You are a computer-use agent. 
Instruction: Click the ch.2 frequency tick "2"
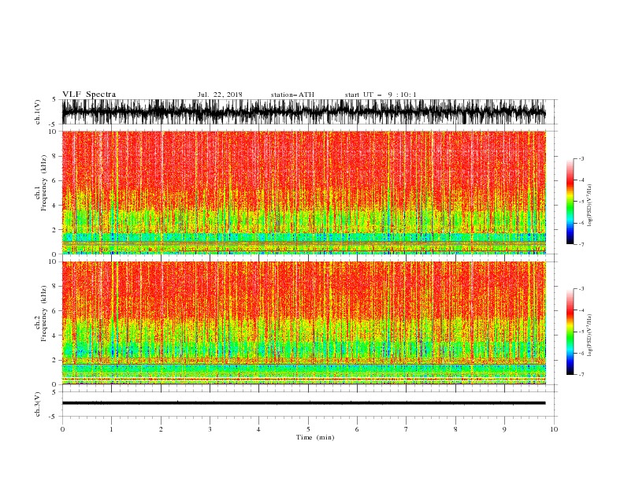point(54,360)
